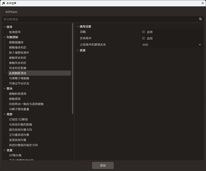The width and height of the screenshot is (206, 171).
Task: Select 发现其他对象 condition
Action: [x=17, y=140]
